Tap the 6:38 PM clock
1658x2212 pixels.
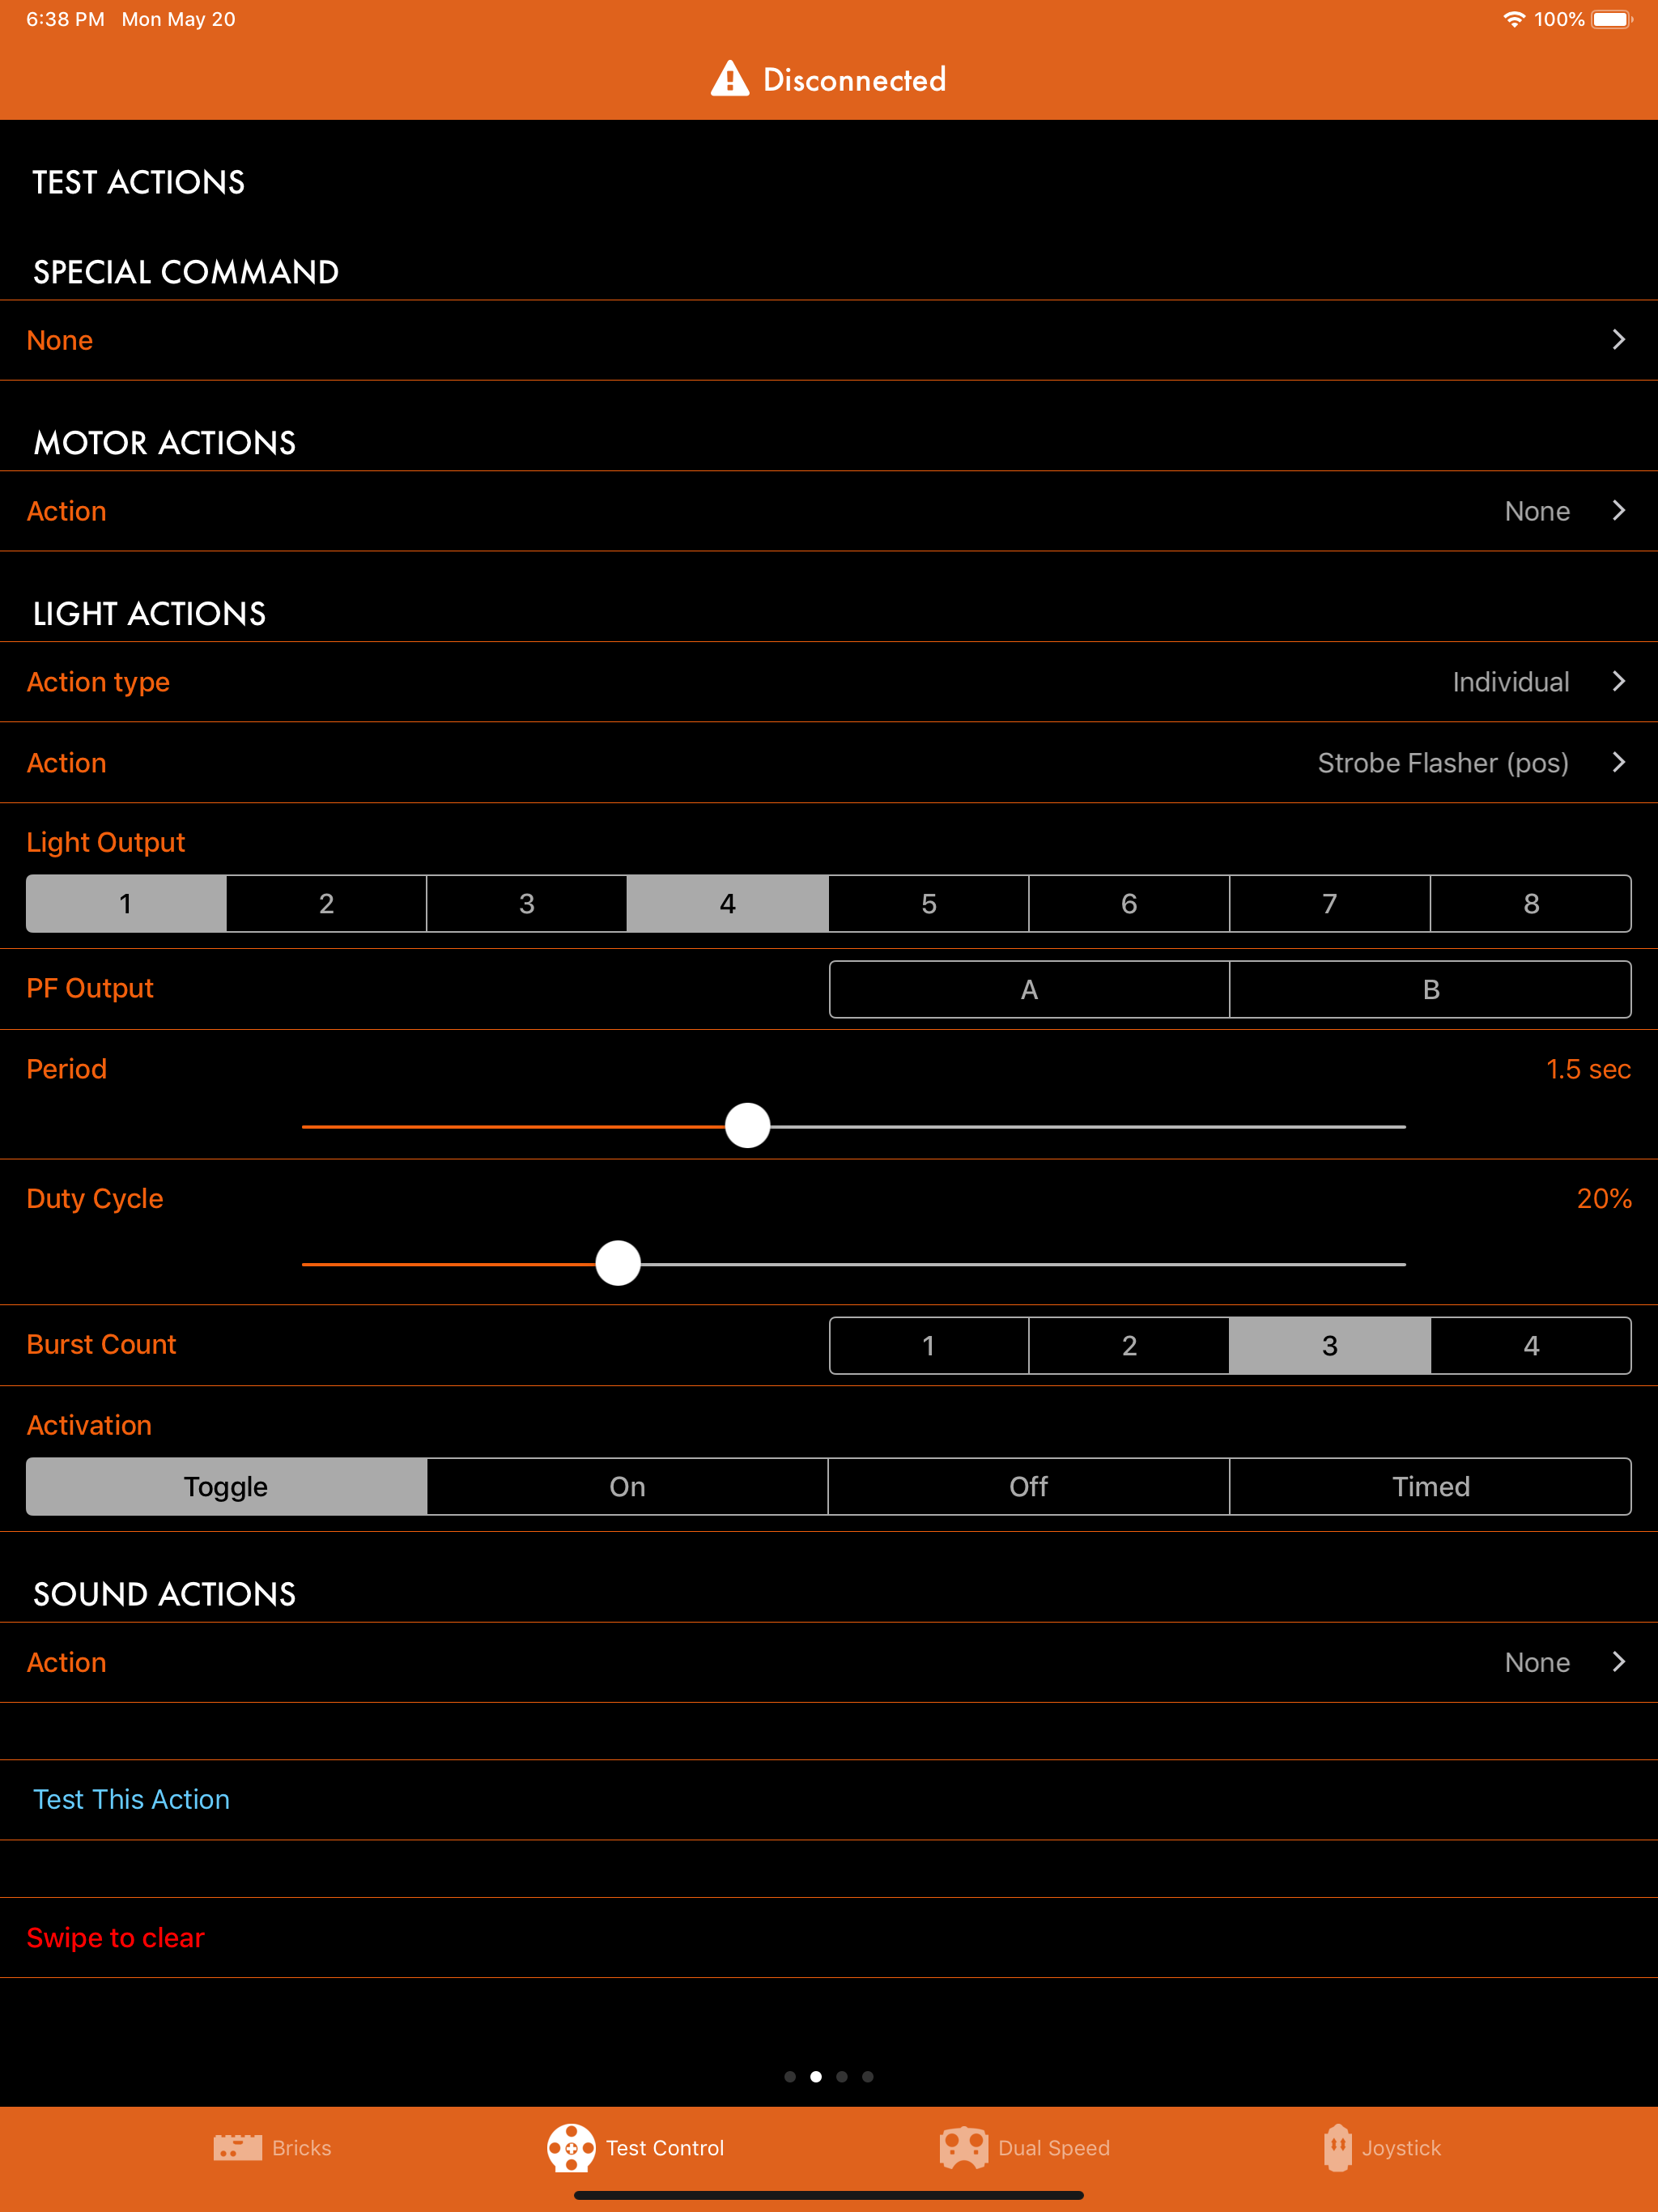point(65,19)
